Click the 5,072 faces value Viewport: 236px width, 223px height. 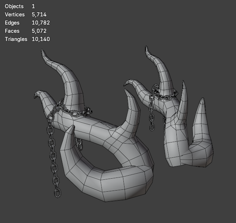coord(39,31)
